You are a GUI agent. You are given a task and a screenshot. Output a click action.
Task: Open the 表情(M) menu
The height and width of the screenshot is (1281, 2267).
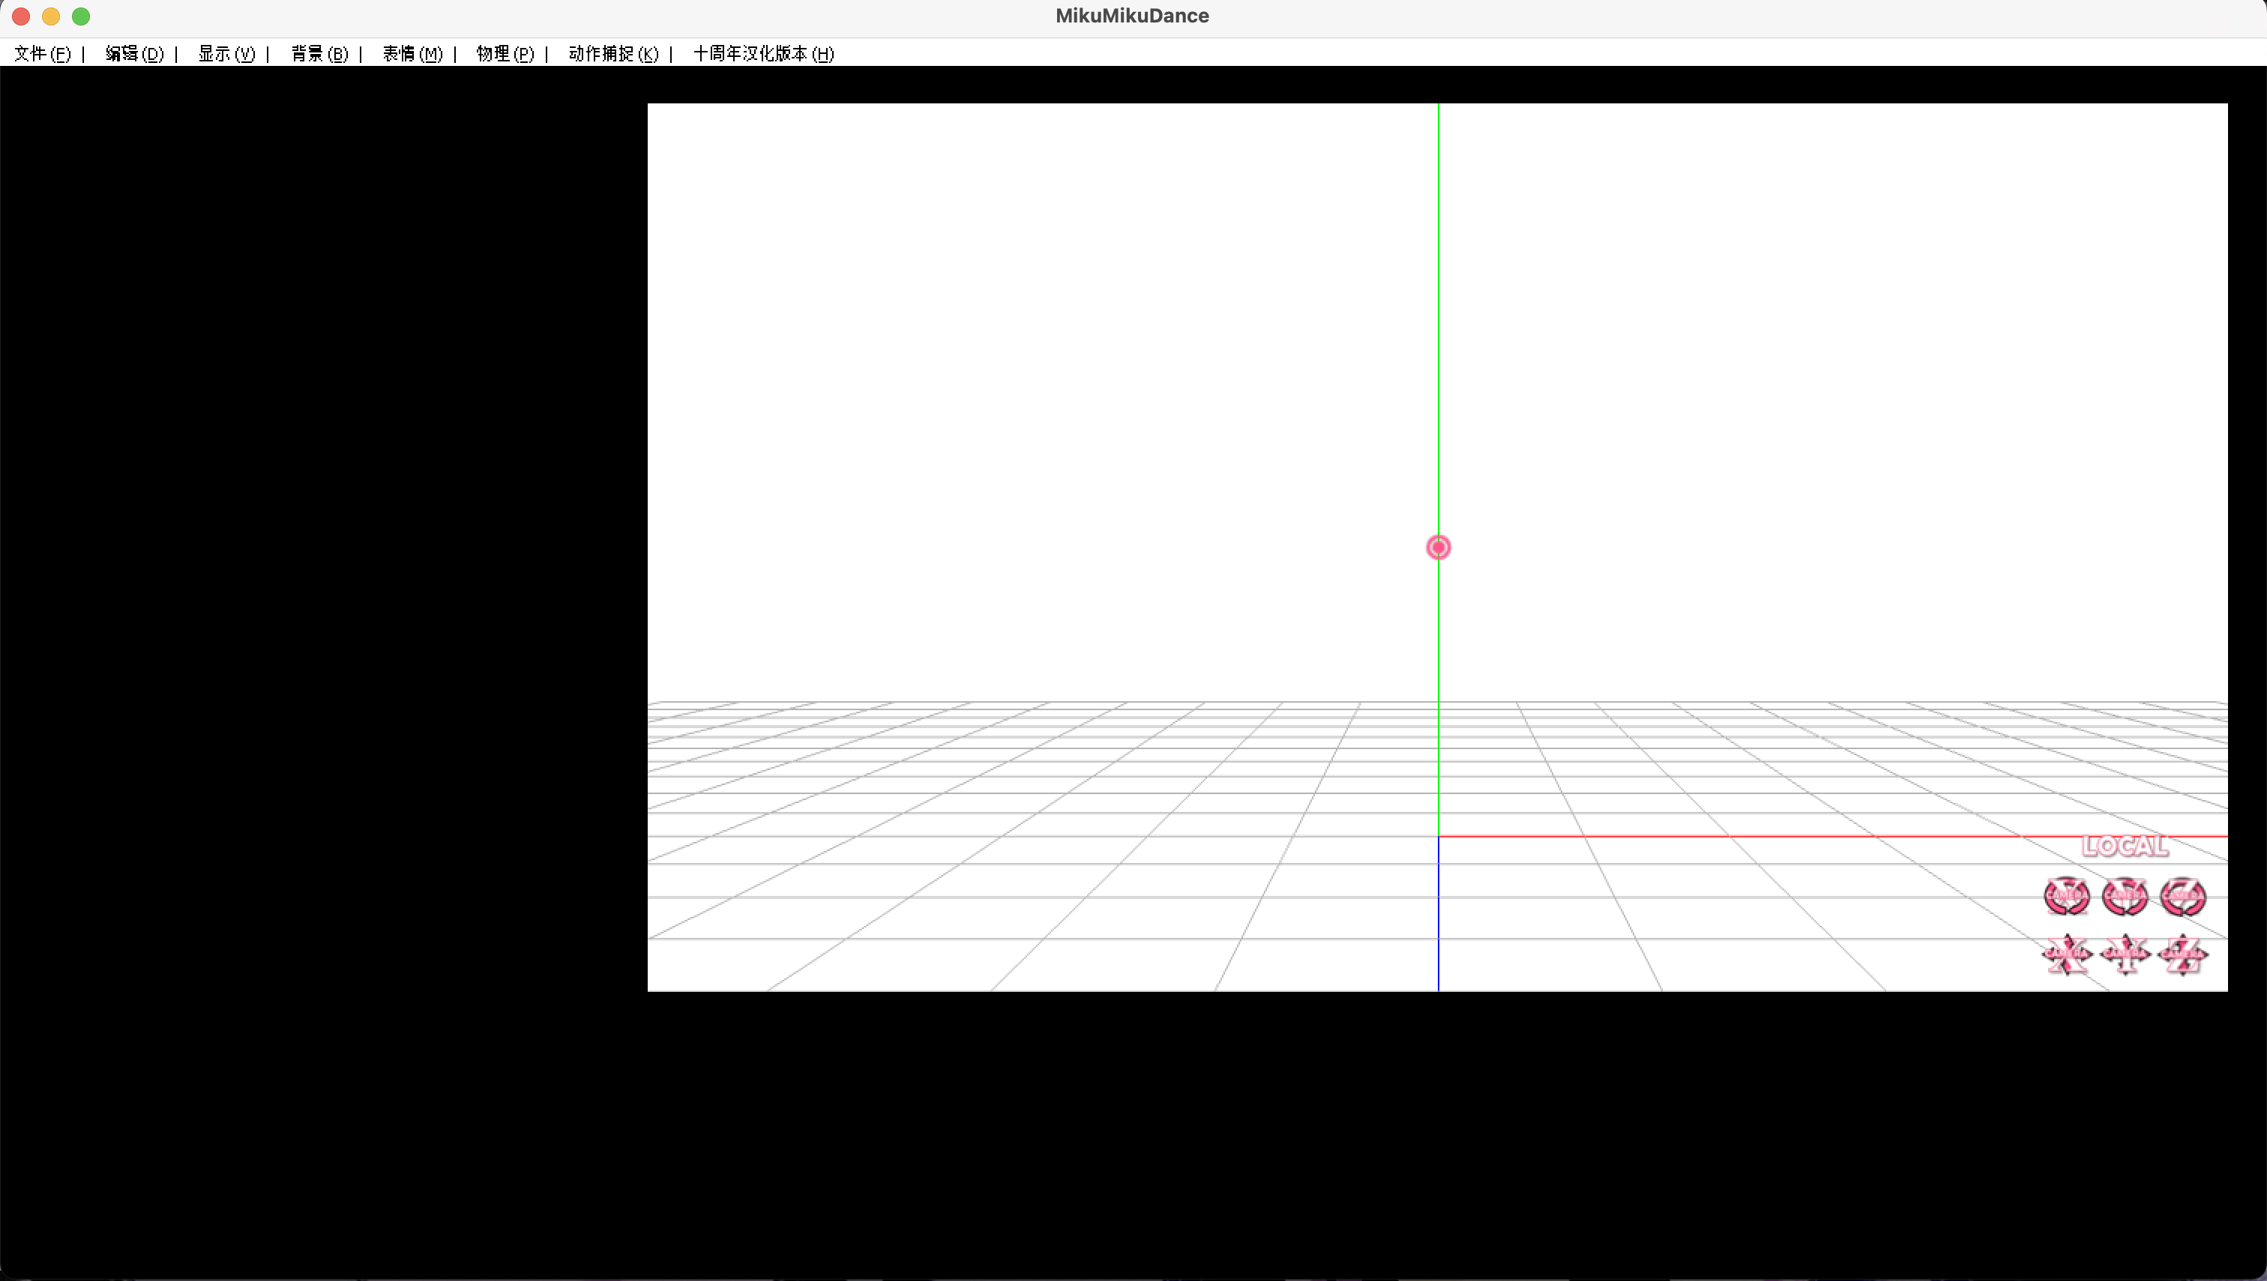(412, 54)
